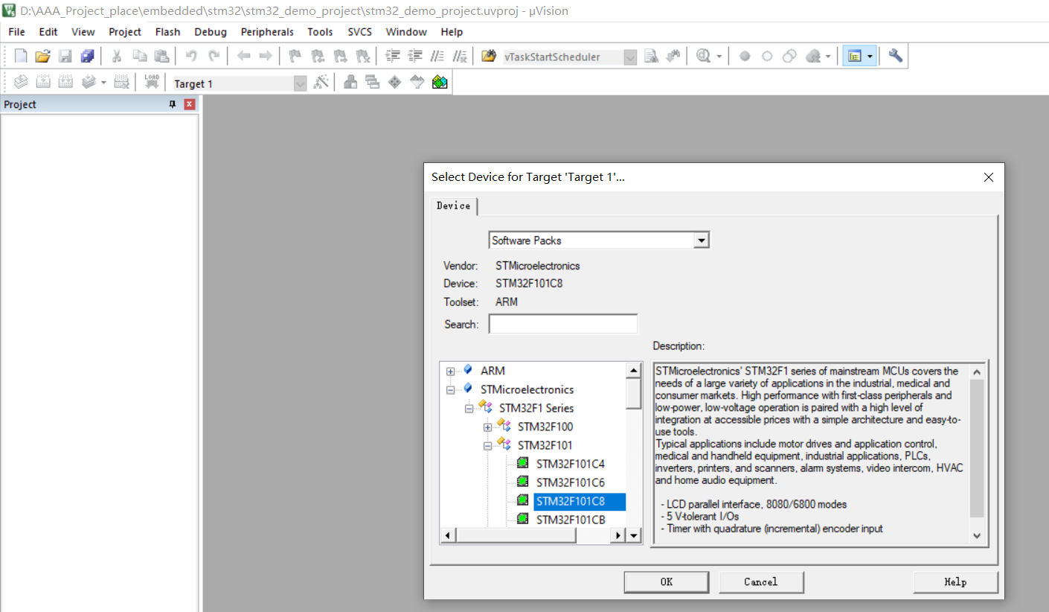Open the File menu
The width and height of the screenshot is (1049, 612).
coord(16,32)
